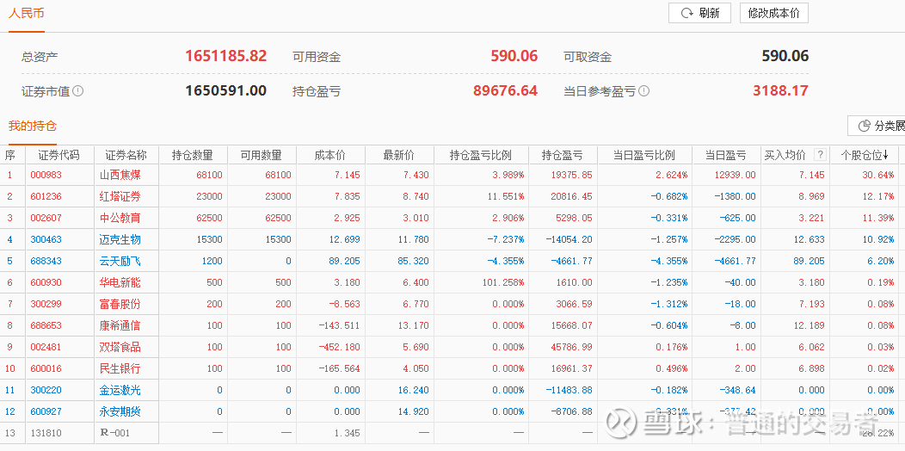Sort by 当日盈亏 column header

725,155
